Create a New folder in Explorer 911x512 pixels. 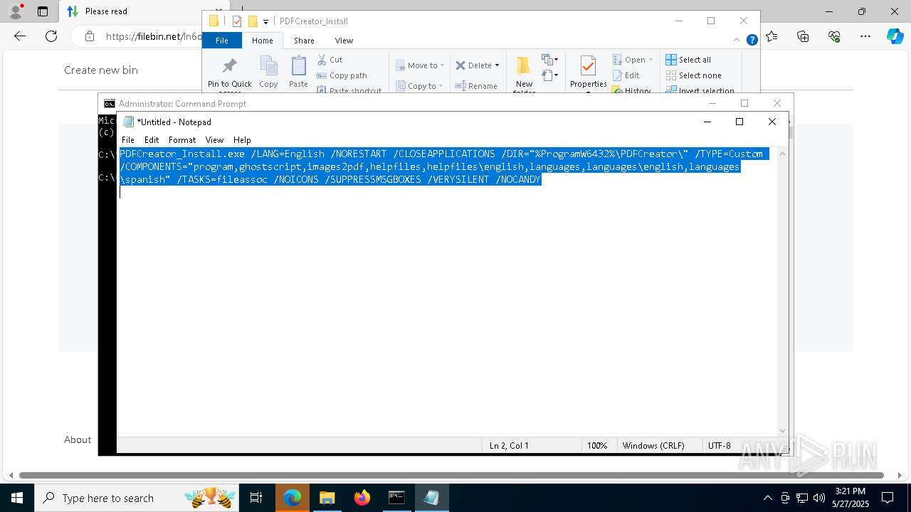click(x=524, y=75)
